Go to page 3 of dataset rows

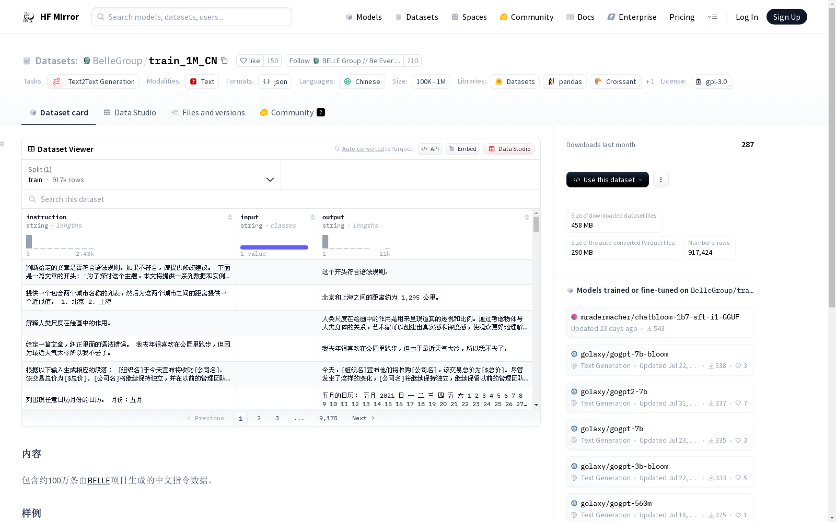click(x=277, y=418)
